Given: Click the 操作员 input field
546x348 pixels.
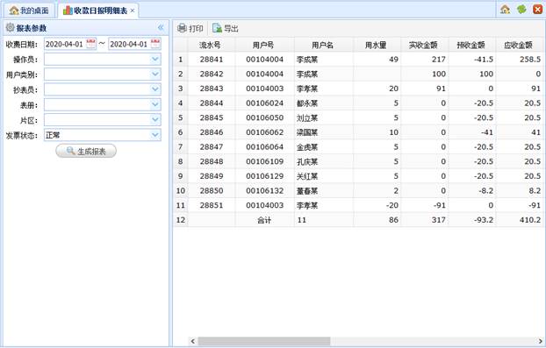Looking at the screenshot, I should point(97,60).
